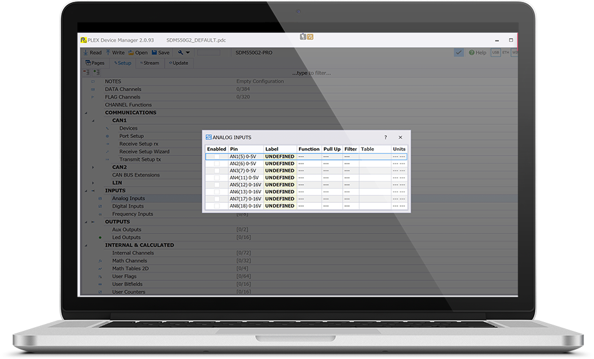
Task: Open the wrench tools dropdown
Action: [x=184, y=52]
